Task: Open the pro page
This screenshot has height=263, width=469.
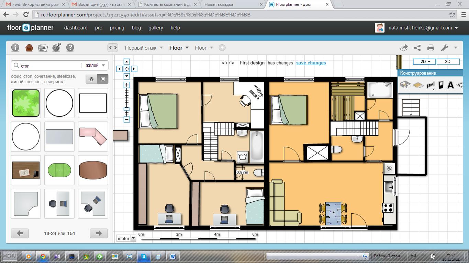Action: [99, 28]
